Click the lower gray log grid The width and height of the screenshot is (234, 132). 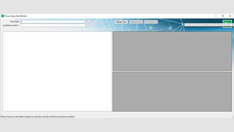tap(172, 91)
